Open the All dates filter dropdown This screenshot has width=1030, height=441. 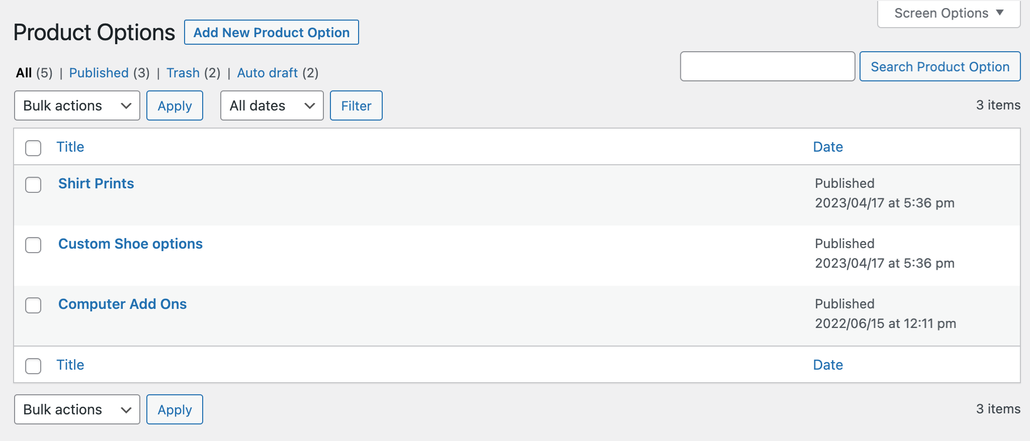pyautogui.click(x=272, y=105)
